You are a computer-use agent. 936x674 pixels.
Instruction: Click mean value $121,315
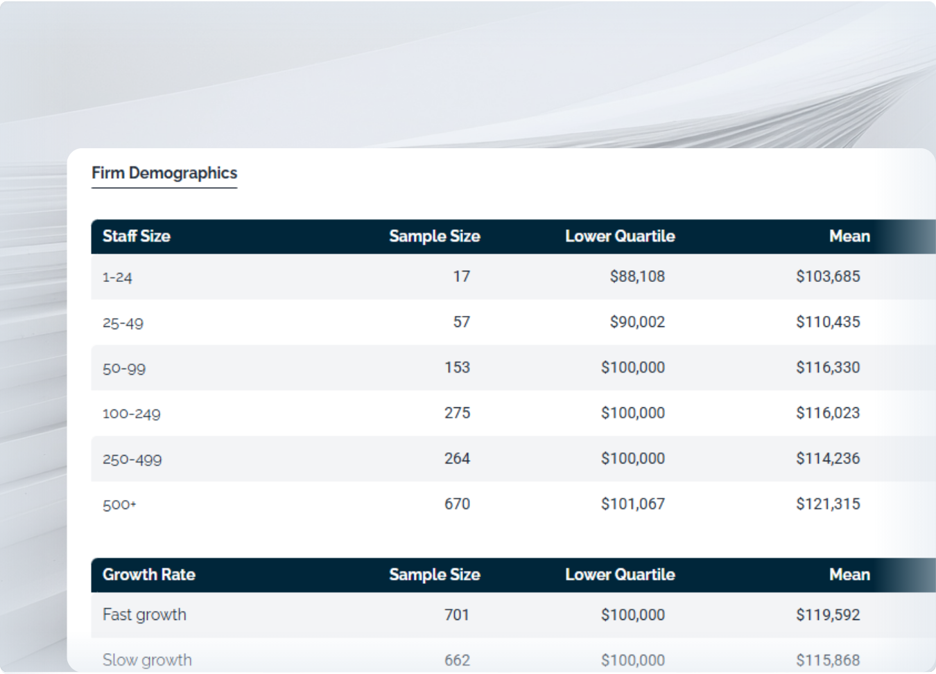pyautogui.click(x=828, y=504)
